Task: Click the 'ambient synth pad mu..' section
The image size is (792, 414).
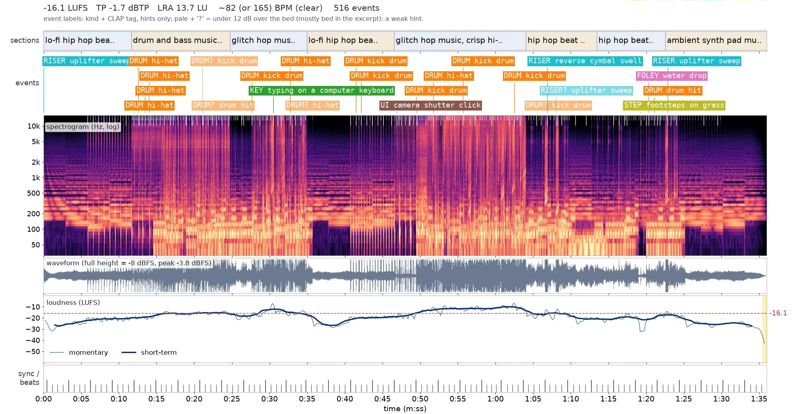Action: [716, 40]
